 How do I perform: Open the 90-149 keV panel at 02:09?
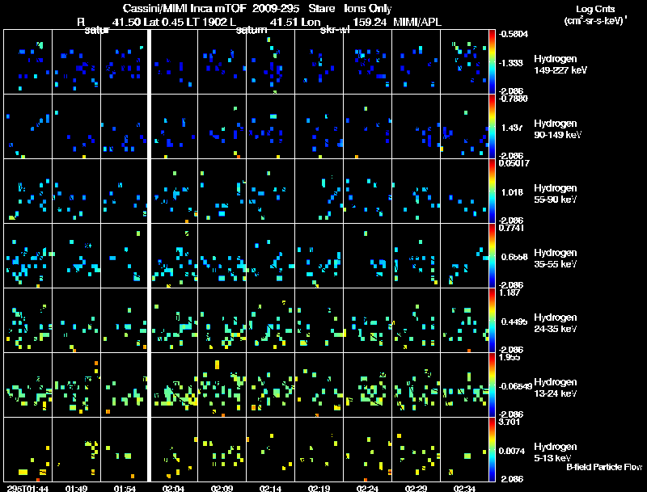(222, 126)
